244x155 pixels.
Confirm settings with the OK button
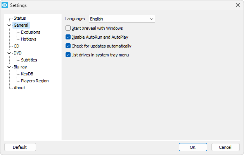coord(193,147)
